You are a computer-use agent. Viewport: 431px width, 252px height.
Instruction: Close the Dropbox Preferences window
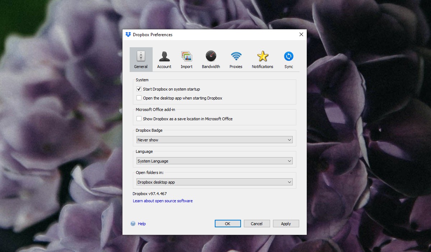(x=301, y=35)
